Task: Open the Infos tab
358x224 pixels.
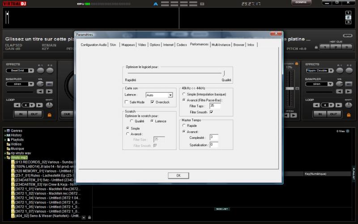Action: (251, 45)
